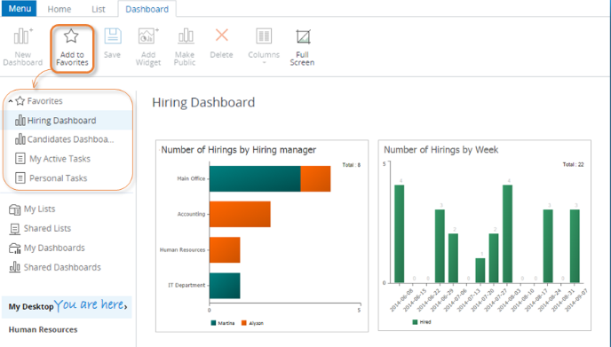
Task: Switch to the List tab
Action: click(x=99, y=9)
